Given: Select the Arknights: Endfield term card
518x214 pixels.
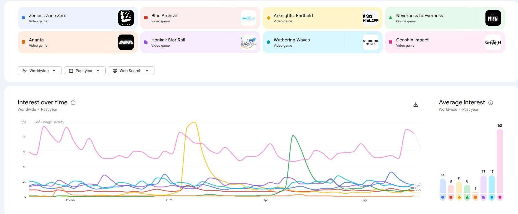Looking at the screenshot, I should coord(322,18).
